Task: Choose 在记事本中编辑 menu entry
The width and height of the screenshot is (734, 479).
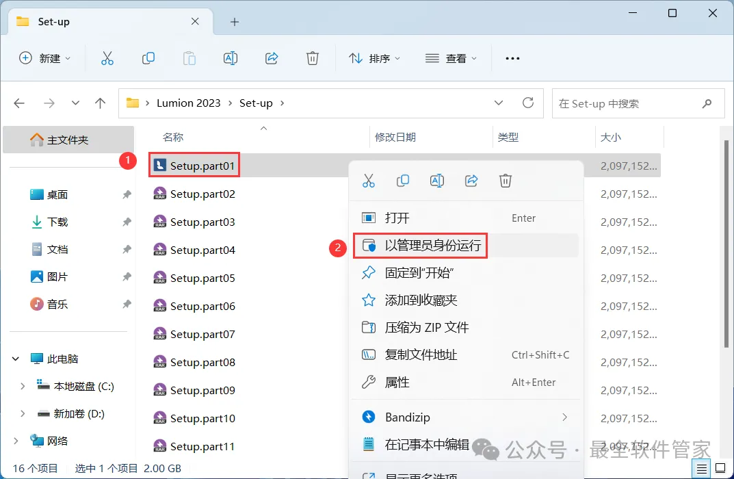Action: (466, 444)
